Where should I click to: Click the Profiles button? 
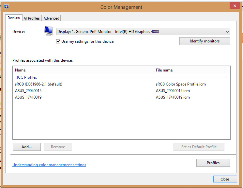(213, 163)
